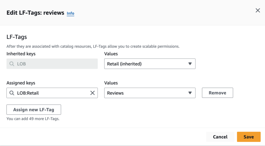Click the Edit LF-Tags: reviews title
This screenshot has height=146, width=265.
pyautogui.click(x=35, y=13)
